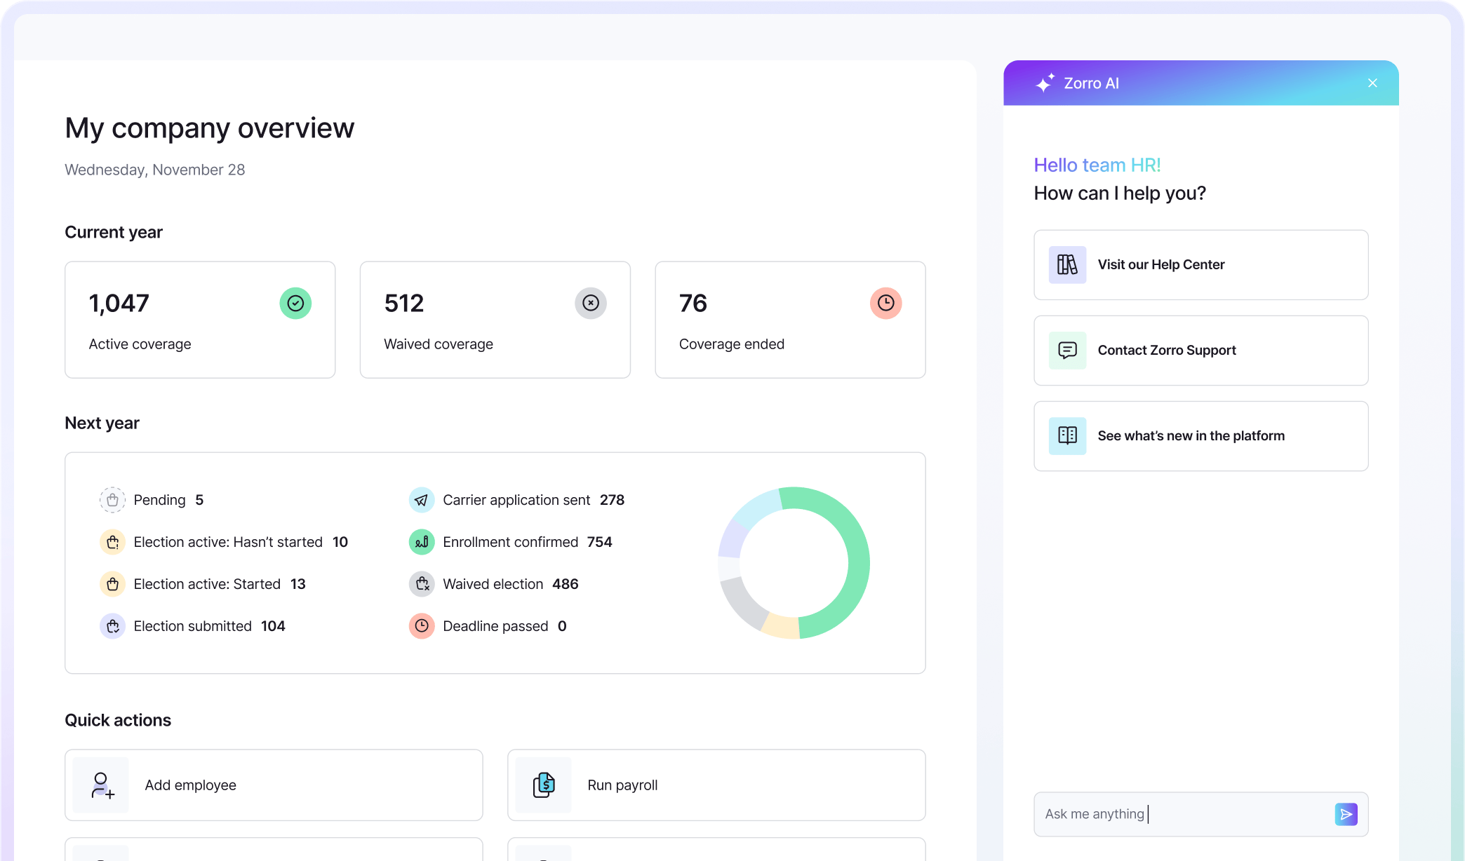1465x861 pixels.
Task: Click the gray segment of the donut chart
Action: [x=742, y=605]
